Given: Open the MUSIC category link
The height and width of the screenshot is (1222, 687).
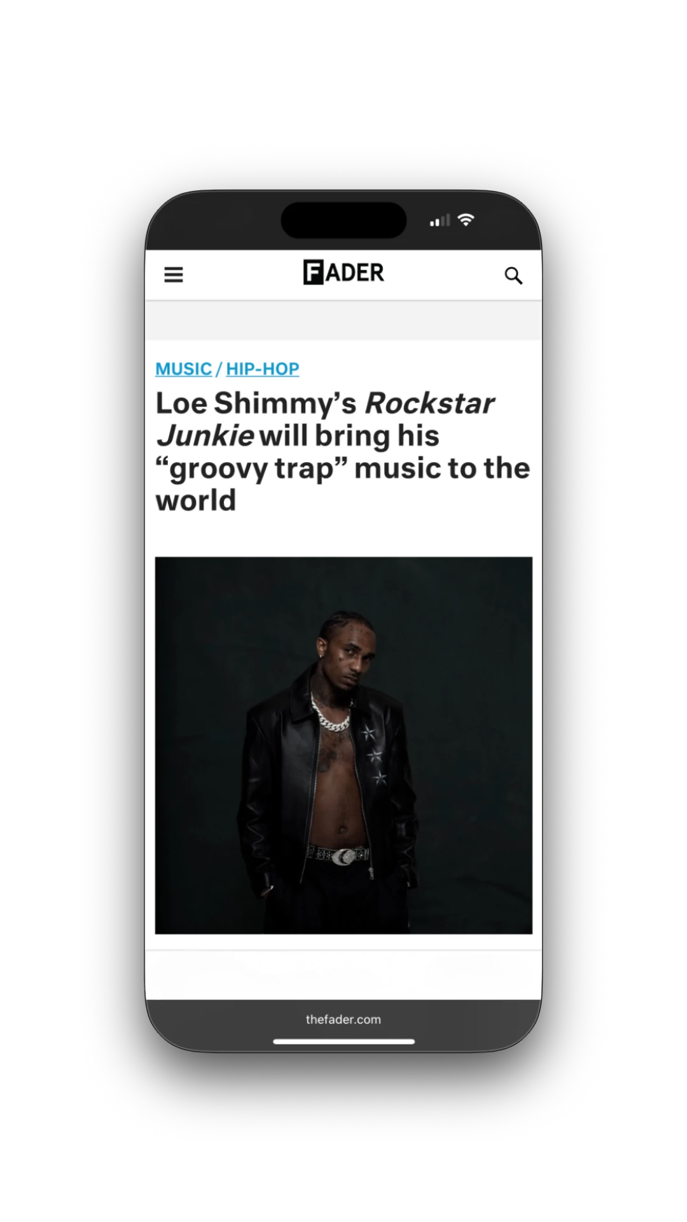Looking at the screenshot, I should [184, 369].
